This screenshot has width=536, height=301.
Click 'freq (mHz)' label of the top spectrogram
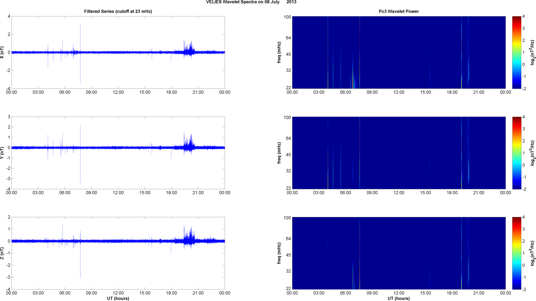[x=279, y=52]
